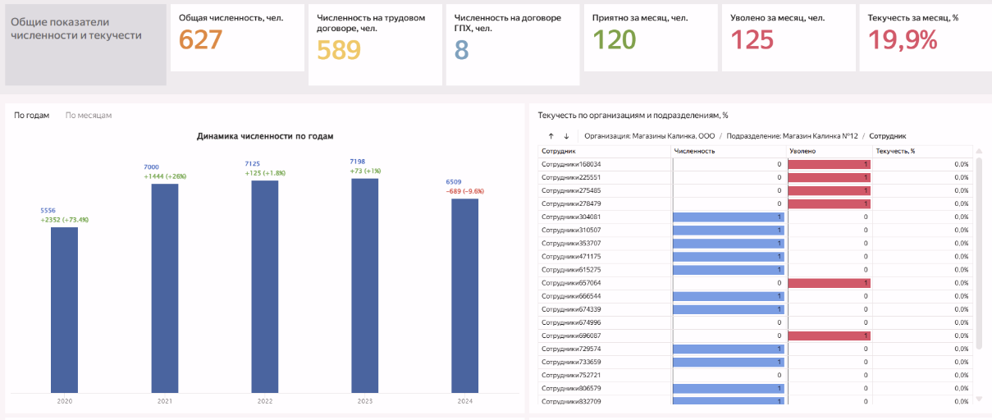Sort by the «Текучесть, %» column header
Image resolution: width=992 pixels, height=420 pixels.
click(895, 151)
